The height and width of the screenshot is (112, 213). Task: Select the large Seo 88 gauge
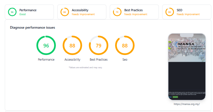coord(125,45)
